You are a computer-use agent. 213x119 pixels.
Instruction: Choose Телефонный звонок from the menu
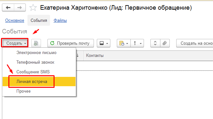tap(39, 62)
